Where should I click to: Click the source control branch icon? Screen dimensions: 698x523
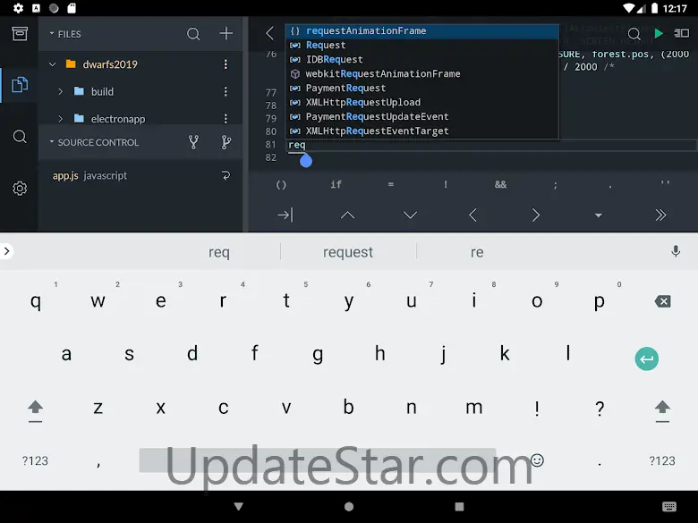[226, 142]
